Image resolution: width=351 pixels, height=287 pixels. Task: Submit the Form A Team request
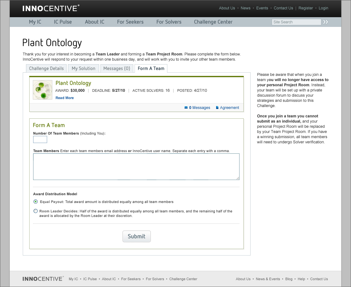pyautogui.click(x=136, y=236)
